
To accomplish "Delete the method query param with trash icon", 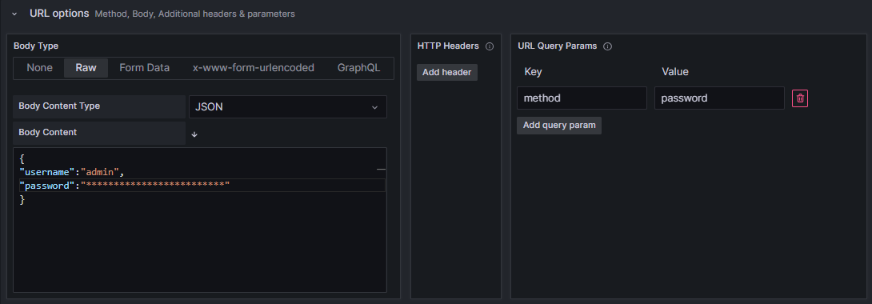I will [x=800, y=98].
